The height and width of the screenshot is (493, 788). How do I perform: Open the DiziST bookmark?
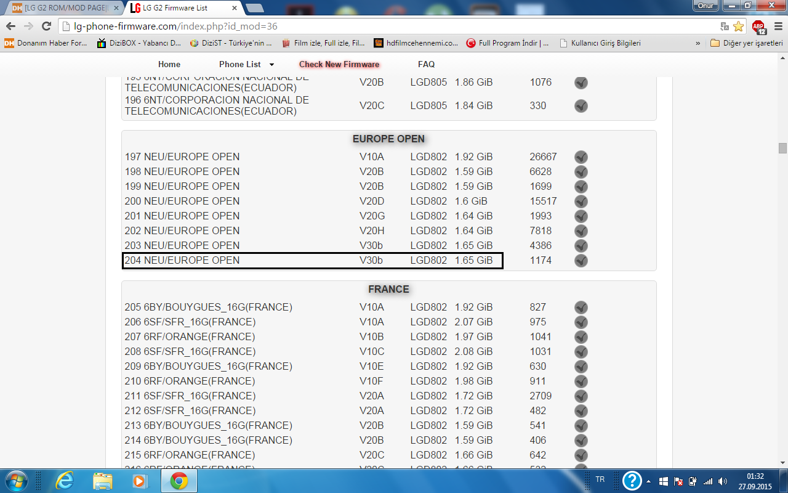231,43
